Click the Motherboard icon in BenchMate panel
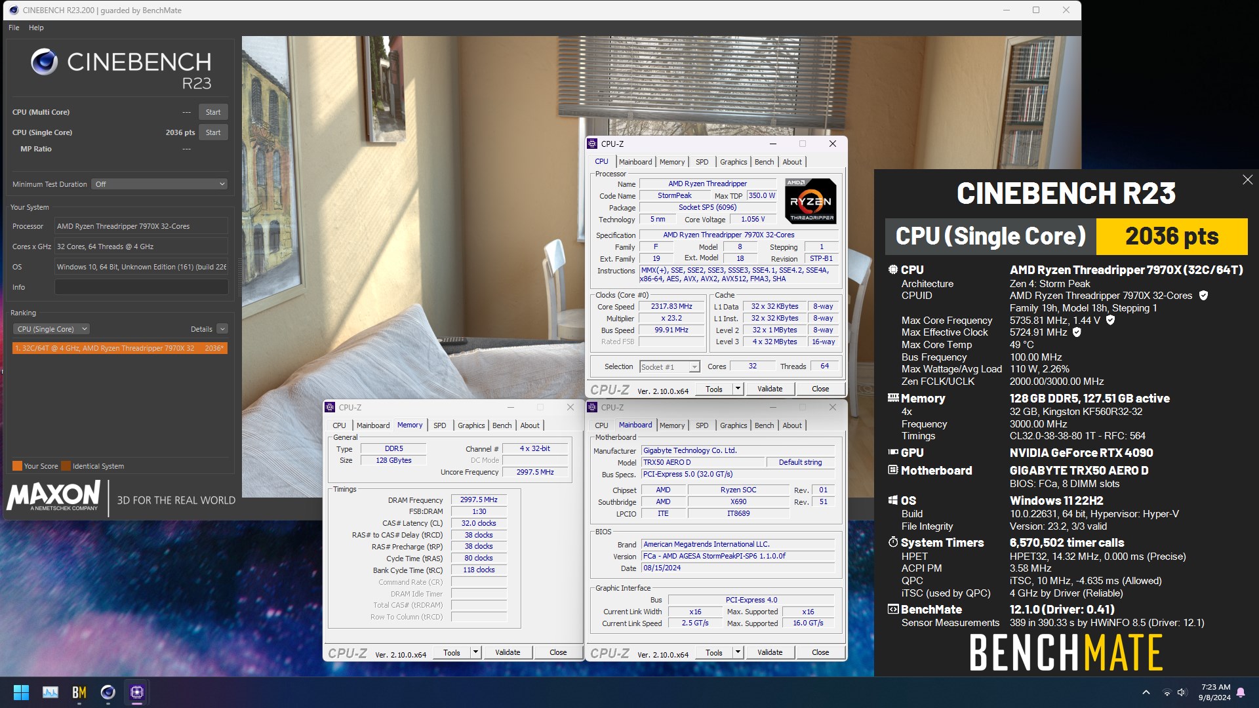Image resolution: width=1259 pixels, height=708 pixels. (892, 470)
